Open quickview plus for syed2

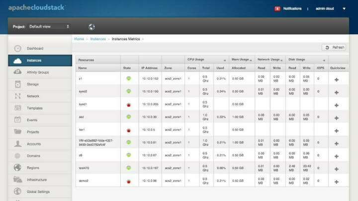click(336, 92)
